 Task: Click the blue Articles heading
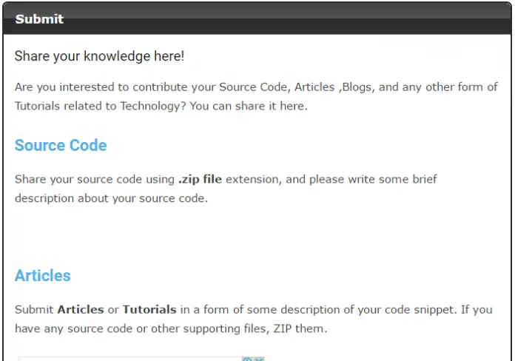[x=43, y=276]
